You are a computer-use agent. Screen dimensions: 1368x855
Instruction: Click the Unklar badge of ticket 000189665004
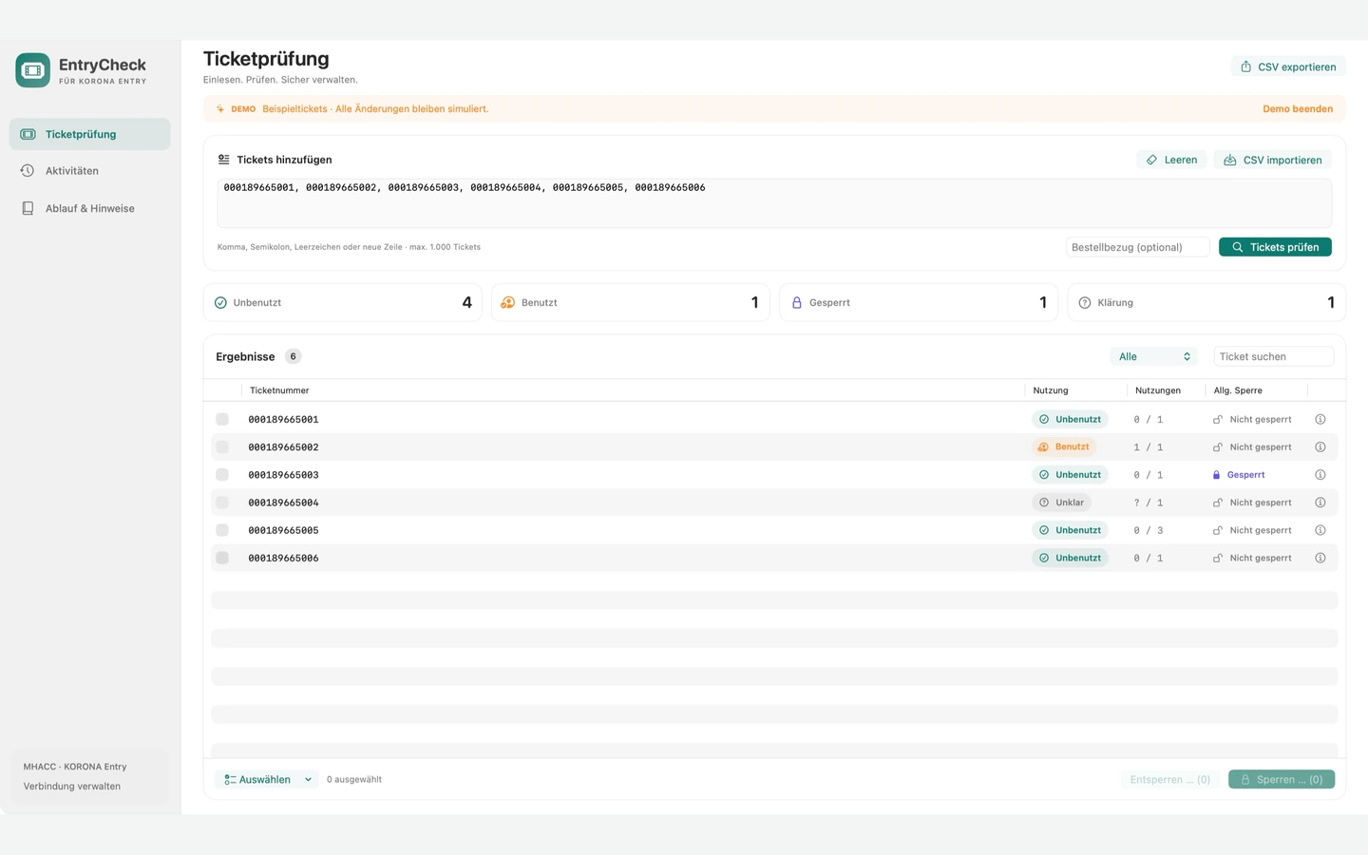coord(1061,503)
